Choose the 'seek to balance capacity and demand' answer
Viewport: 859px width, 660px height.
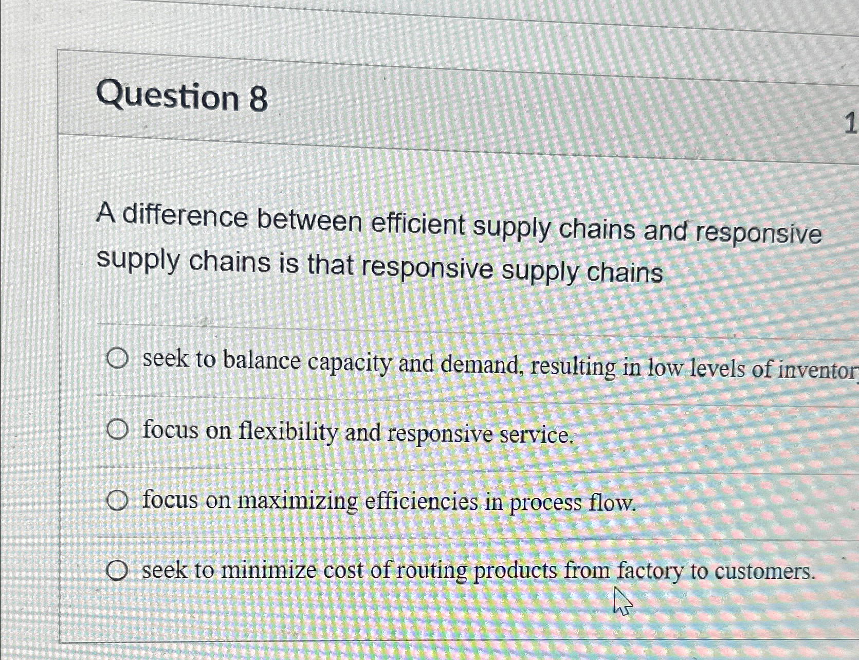(117, 358)
